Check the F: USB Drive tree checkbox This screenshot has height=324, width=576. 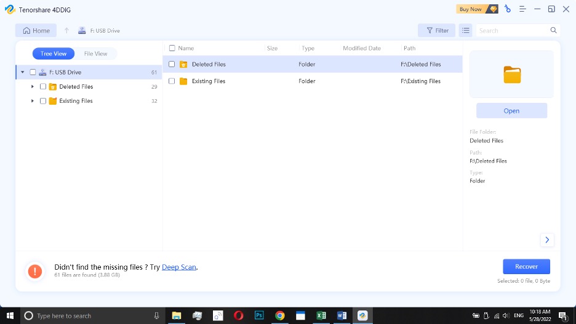click(33, 72)
